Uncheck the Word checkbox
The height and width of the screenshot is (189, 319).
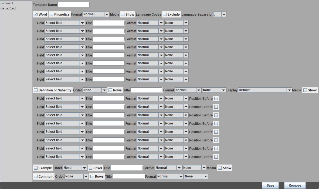pos(36,14)
